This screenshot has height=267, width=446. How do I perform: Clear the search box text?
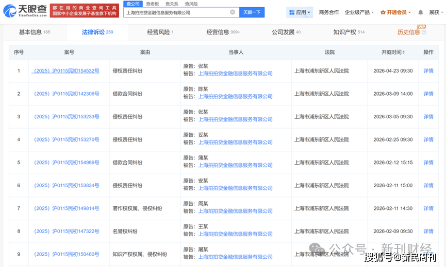click(x=233, y=12)
